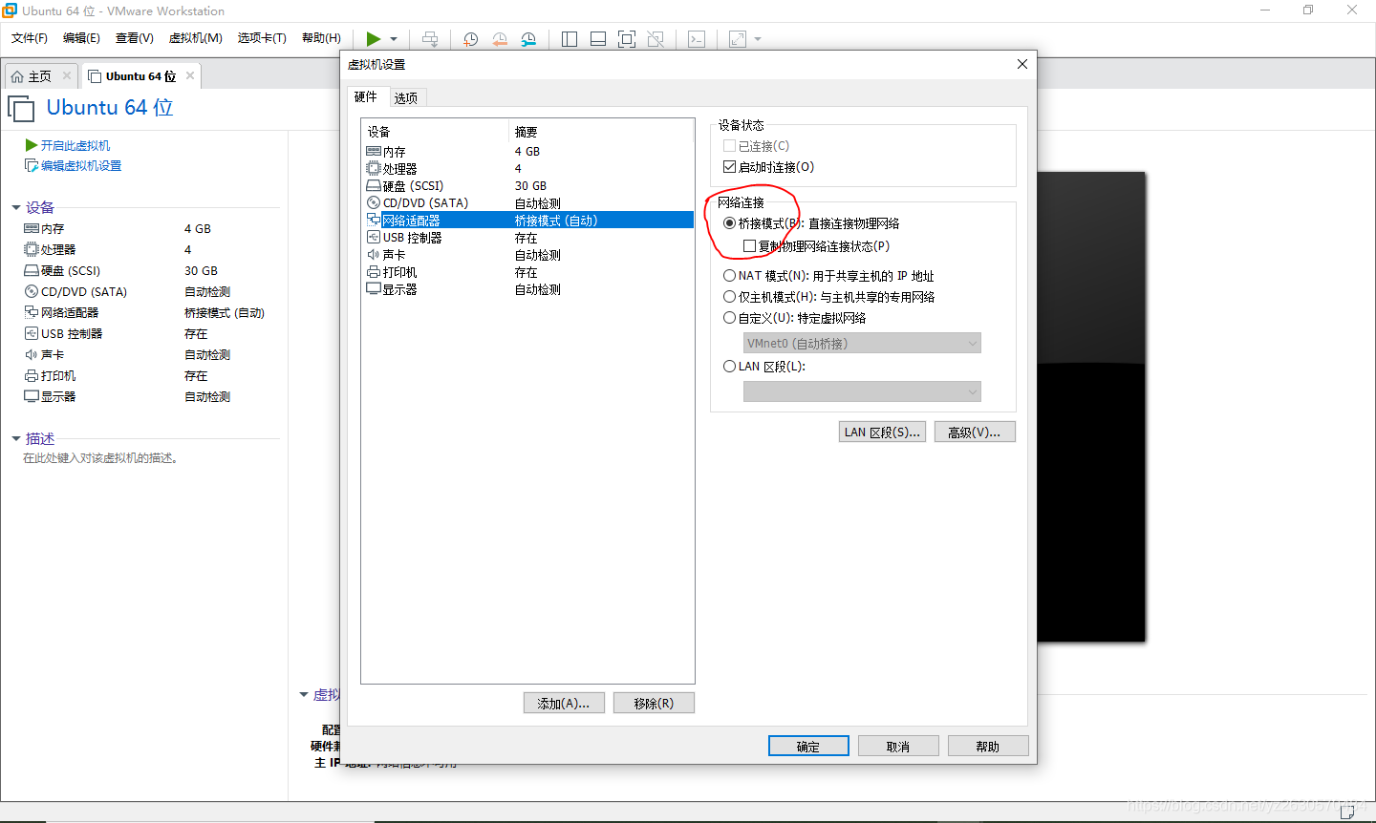Click the green power-on play button in toolbar
Screen dimensions: 1376x823
point(374,39)
